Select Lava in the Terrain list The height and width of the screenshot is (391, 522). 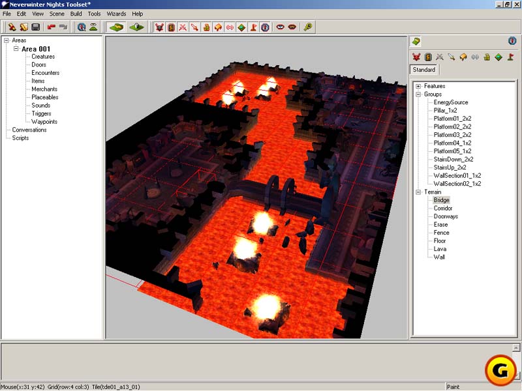[440, 249]
